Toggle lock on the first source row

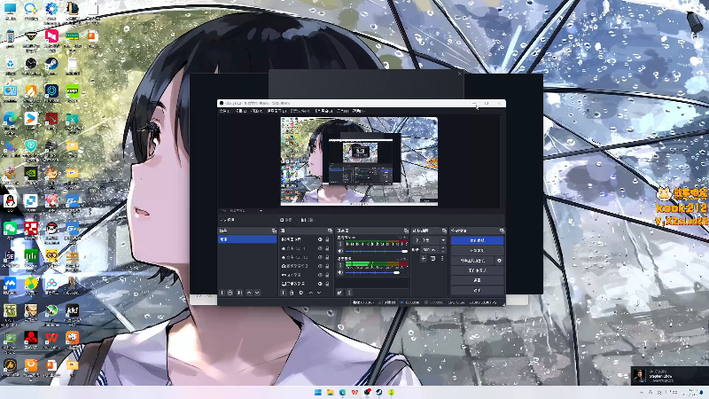(327, 239)
